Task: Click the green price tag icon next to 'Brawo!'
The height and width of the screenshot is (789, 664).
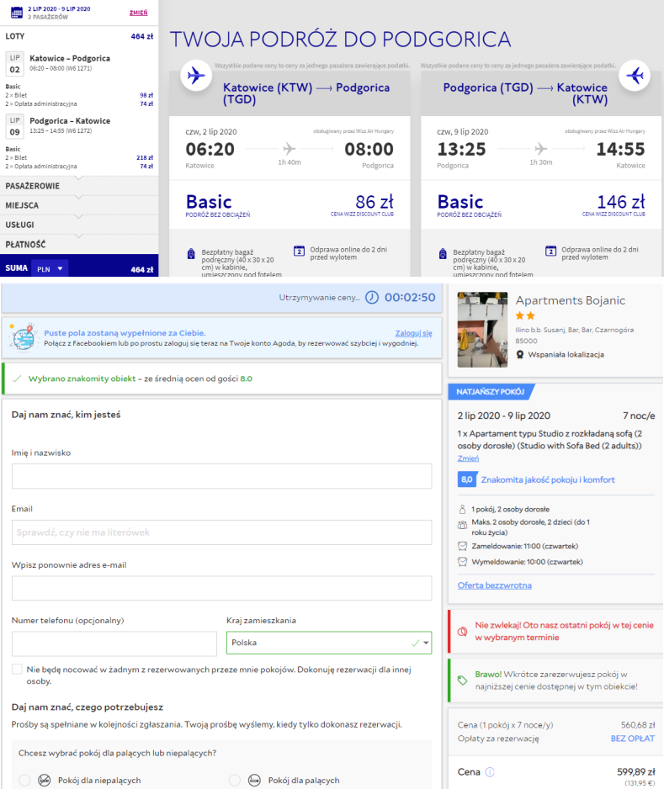Action: pyautogui.click(x=462, y=680)
